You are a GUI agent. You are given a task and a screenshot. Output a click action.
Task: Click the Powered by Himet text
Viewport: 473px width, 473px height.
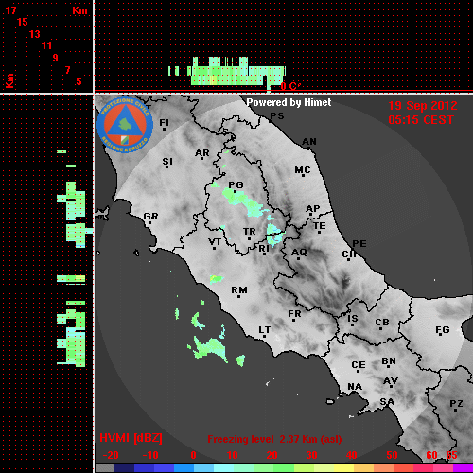point(289,102)
